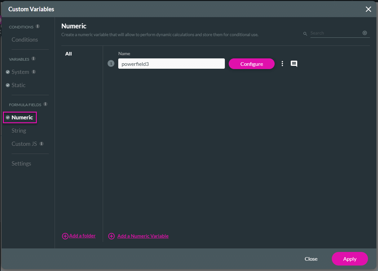The image size is (378, 271).
Task: Click the Apply button
Action: click(350, 259)
